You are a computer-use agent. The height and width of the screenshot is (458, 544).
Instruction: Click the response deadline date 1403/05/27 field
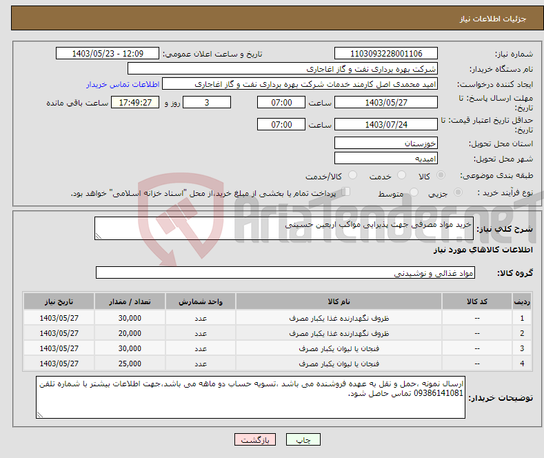coord(386,102)
